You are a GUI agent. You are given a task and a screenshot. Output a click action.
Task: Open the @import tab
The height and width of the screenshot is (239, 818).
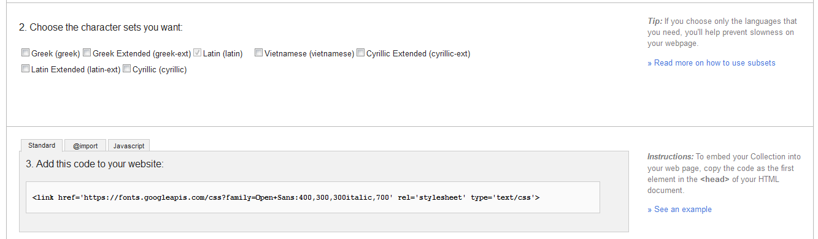(85, 146)
